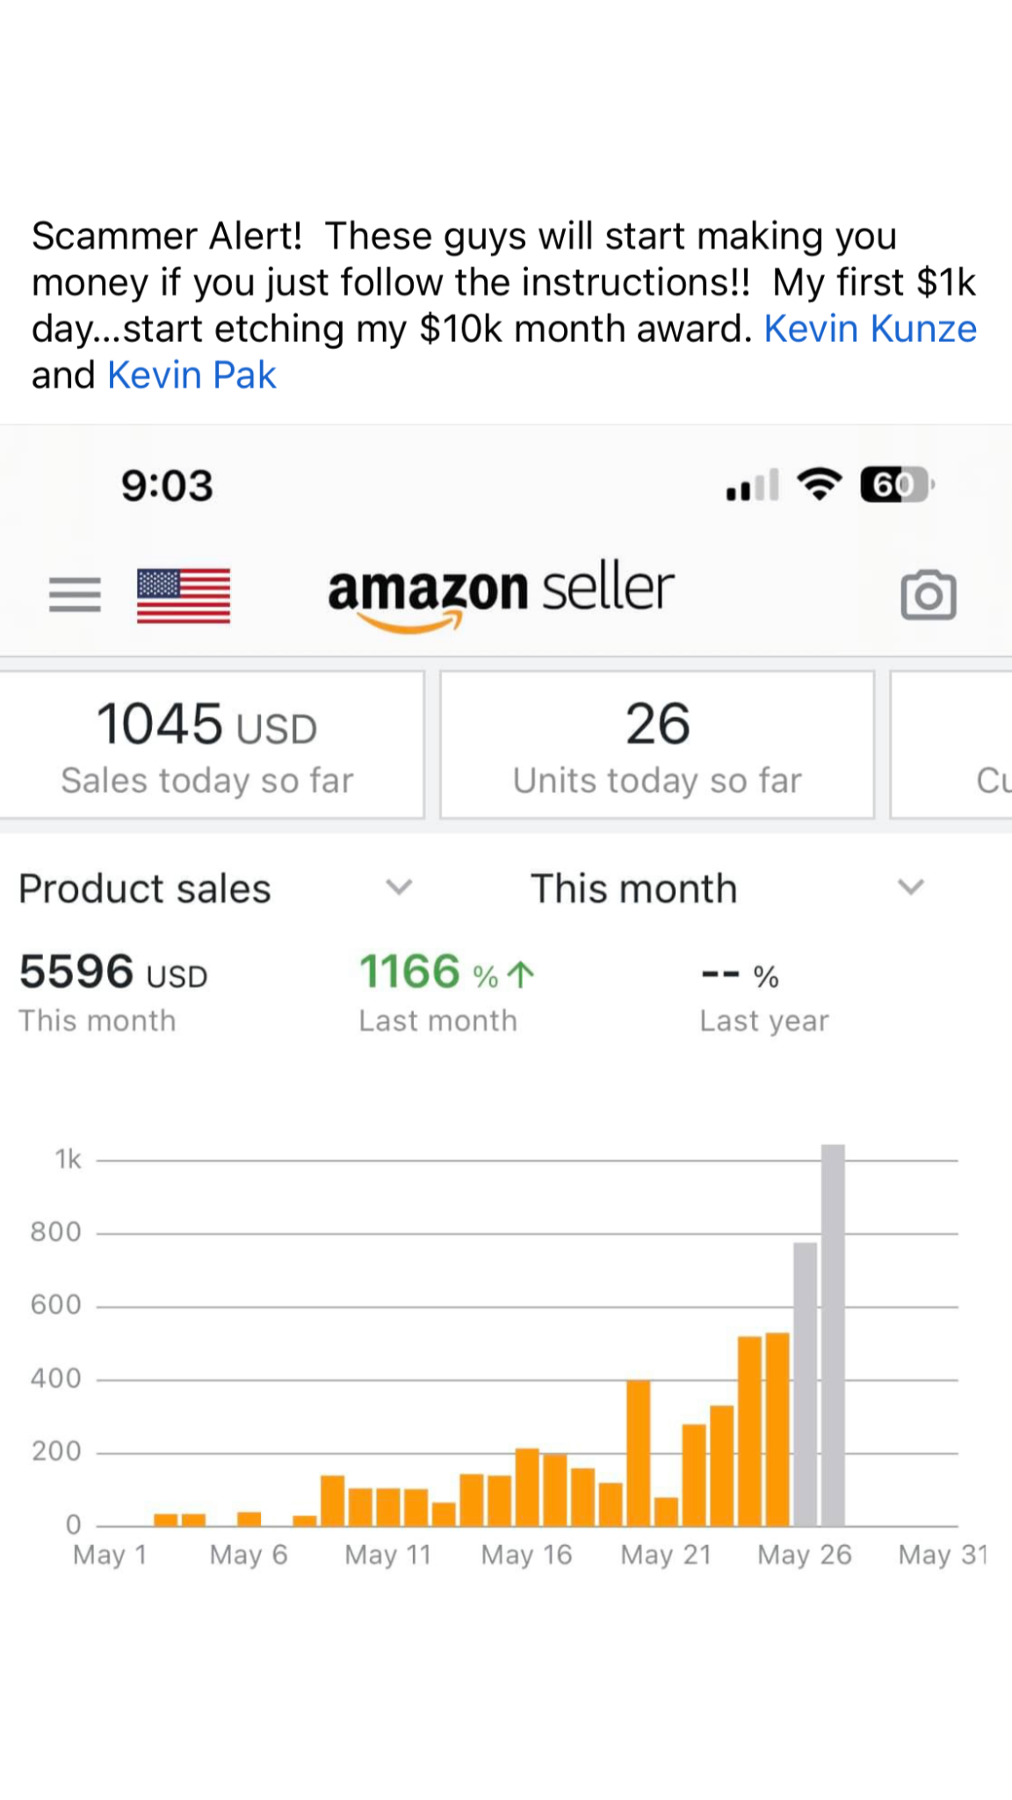Tap the Wi-Fi status icon

click(x=819, y=484)
